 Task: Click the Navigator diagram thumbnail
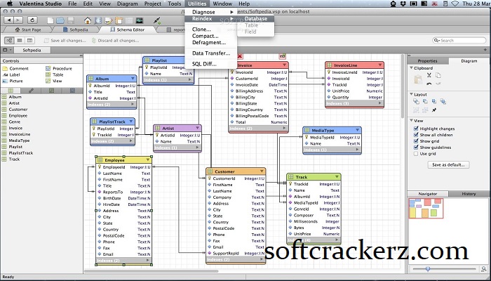point(426,208)
